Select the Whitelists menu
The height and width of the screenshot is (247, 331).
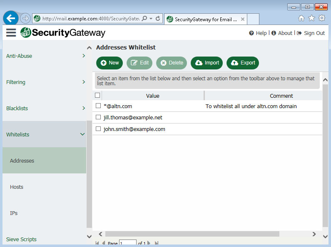[44, 134]
